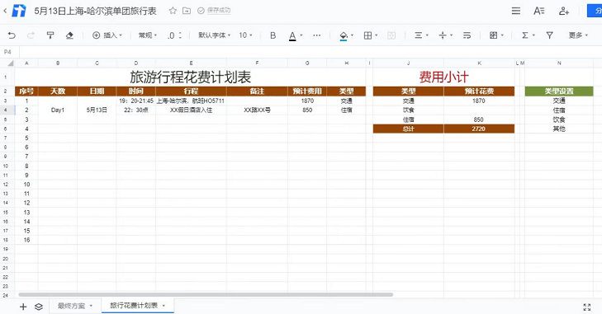Click the clear format eraser

(69, 35)
